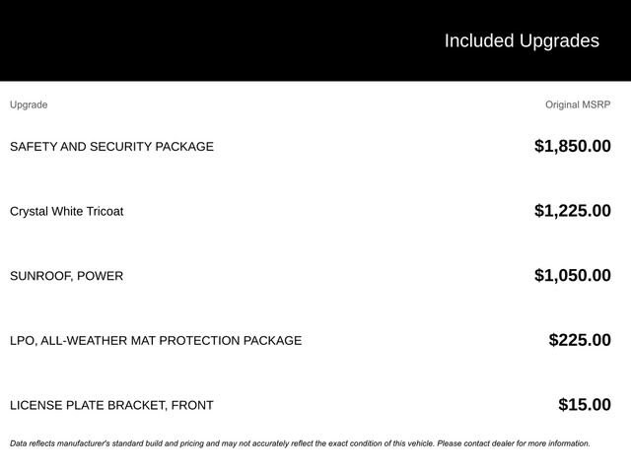The width and height of the screenshot is (631, 473).
Task: Select the SUNROOF, POWER upgrade
Action: 66,276
